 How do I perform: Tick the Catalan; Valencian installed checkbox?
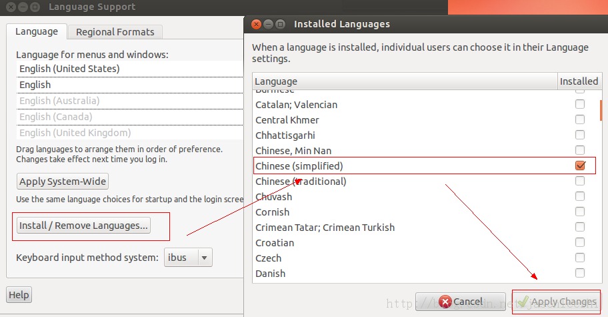point(580,104)
